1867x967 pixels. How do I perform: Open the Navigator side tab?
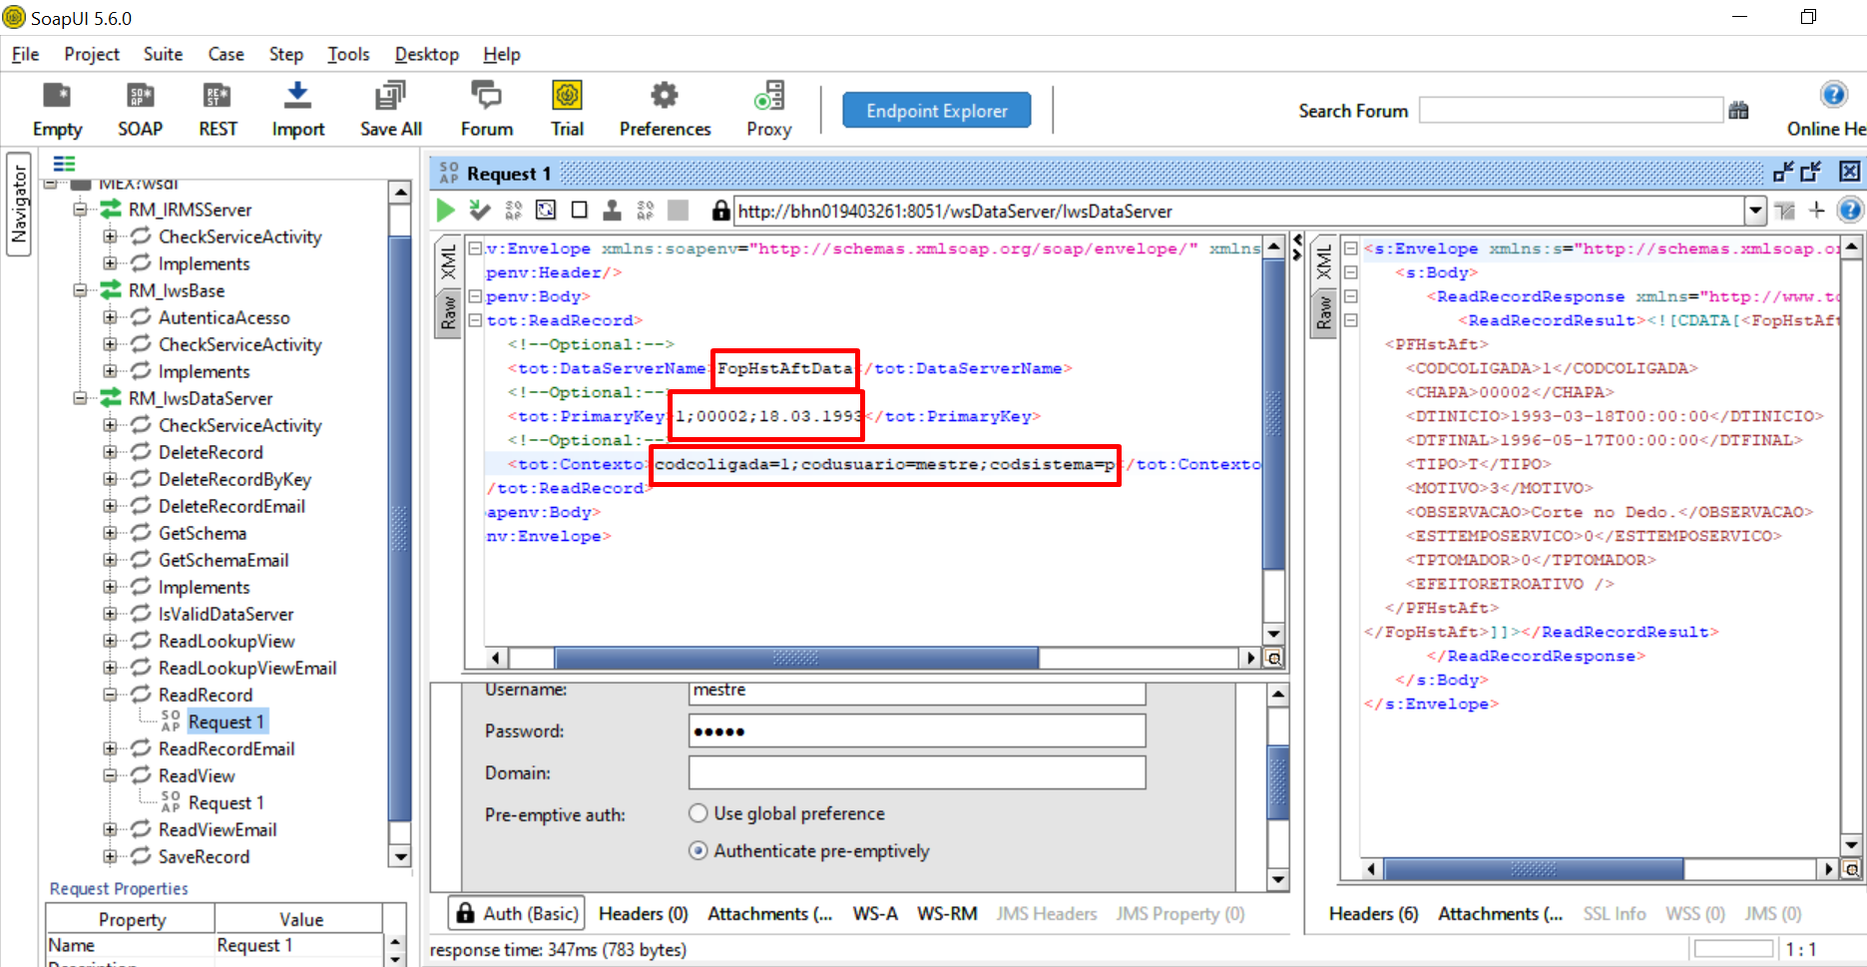pos(18,204)
